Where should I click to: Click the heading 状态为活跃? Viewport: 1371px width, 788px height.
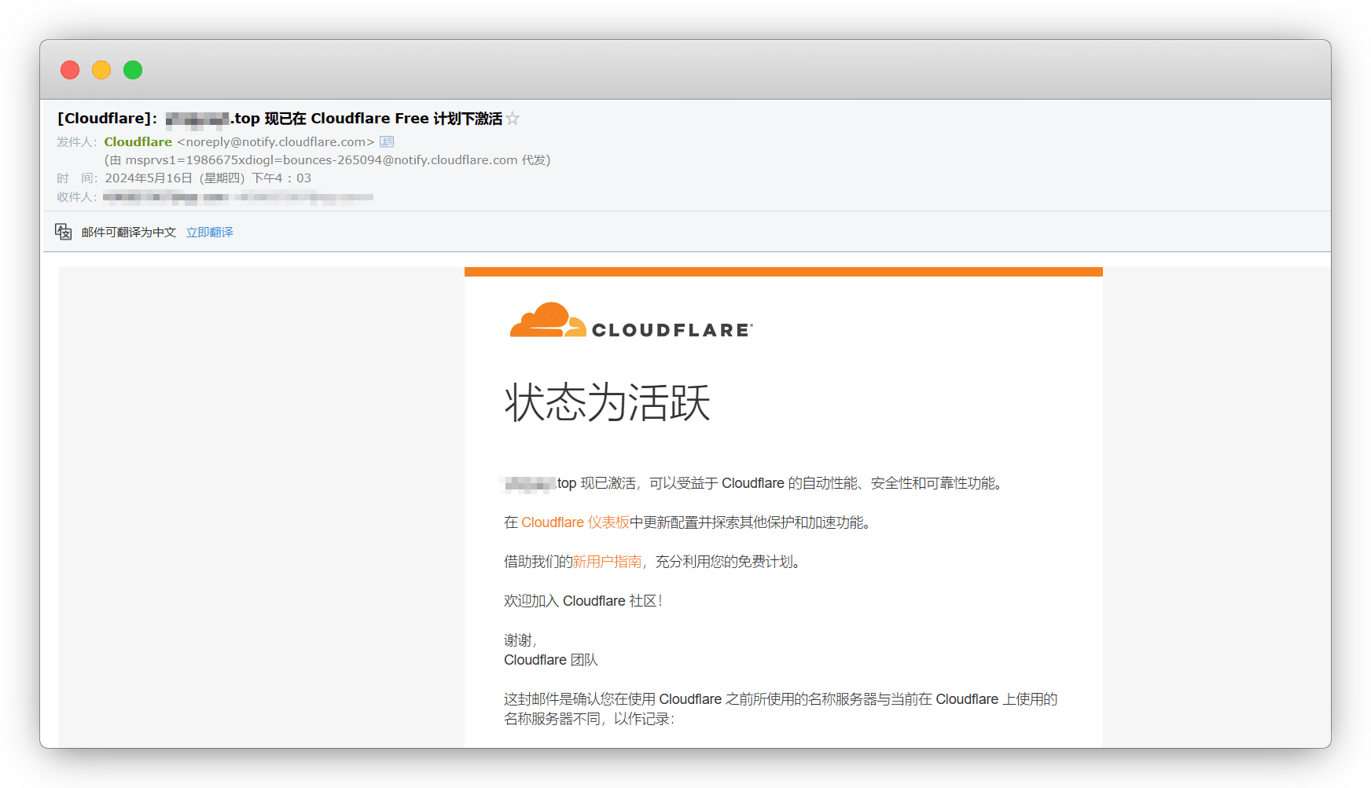pyautogui.click(x=607, y=403)
